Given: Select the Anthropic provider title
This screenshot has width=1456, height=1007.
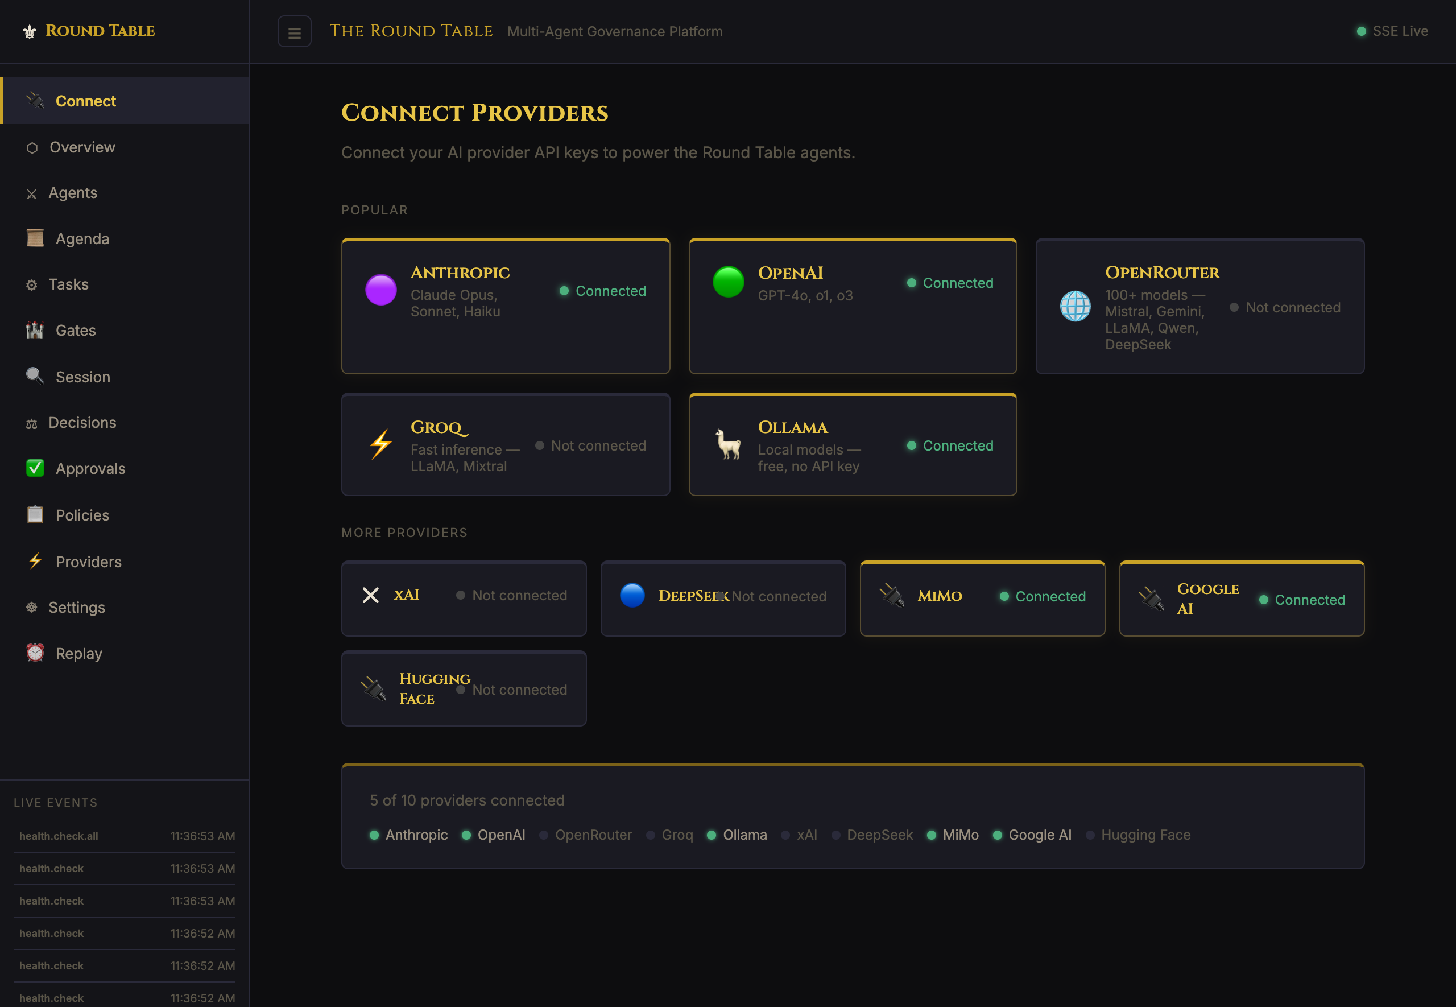Looking at the screenshot, I should (460, 273).
